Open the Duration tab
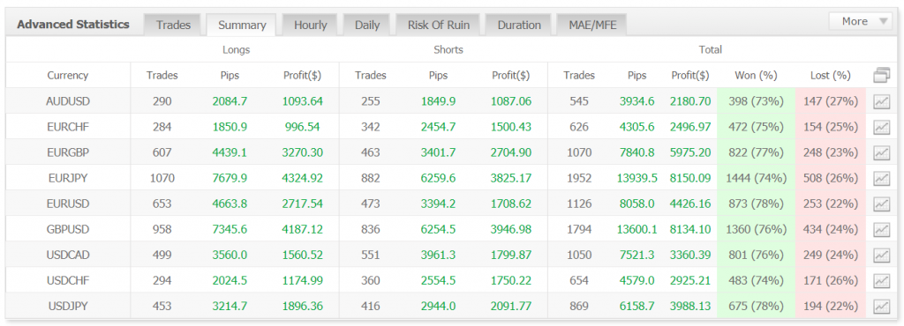The image size is (904, 326). (x=519, y=25)
